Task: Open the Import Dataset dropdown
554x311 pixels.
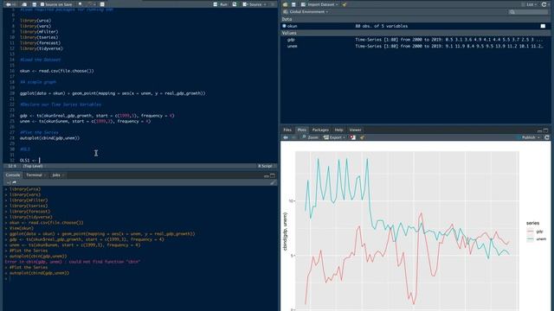Action: (319, 4)
